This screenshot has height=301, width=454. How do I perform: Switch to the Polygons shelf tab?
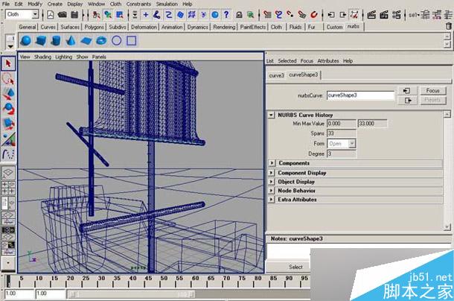pyautogui.click(x=94, y=27)
